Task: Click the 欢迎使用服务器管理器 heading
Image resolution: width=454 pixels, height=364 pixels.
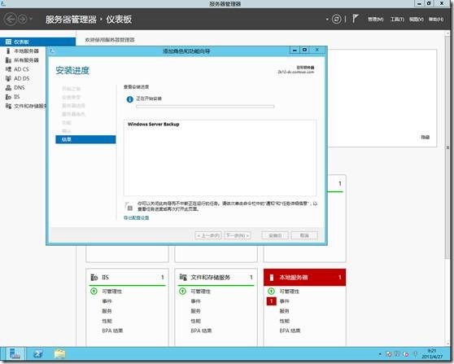Action: tap(110, 40)
